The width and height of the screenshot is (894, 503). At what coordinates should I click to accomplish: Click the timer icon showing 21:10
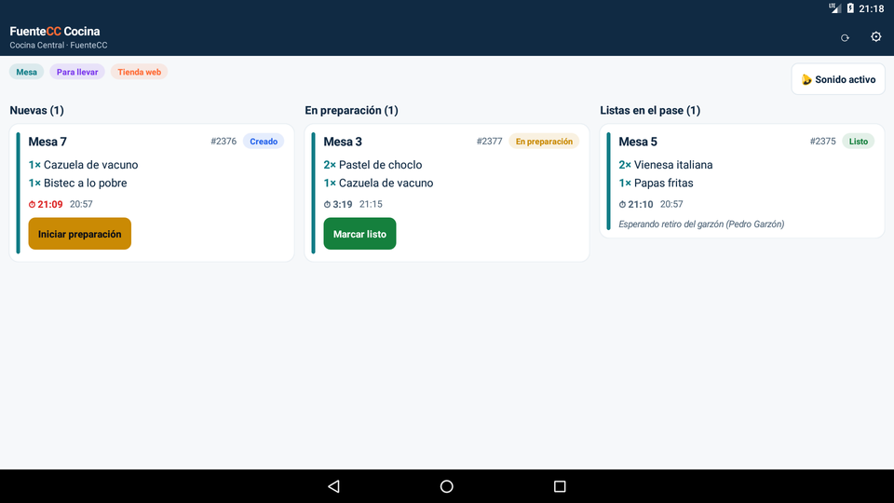coord(623,204)
